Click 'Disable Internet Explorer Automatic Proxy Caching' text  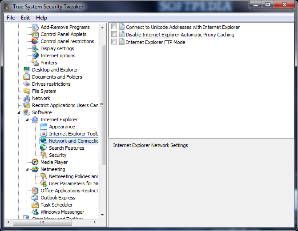180,35
